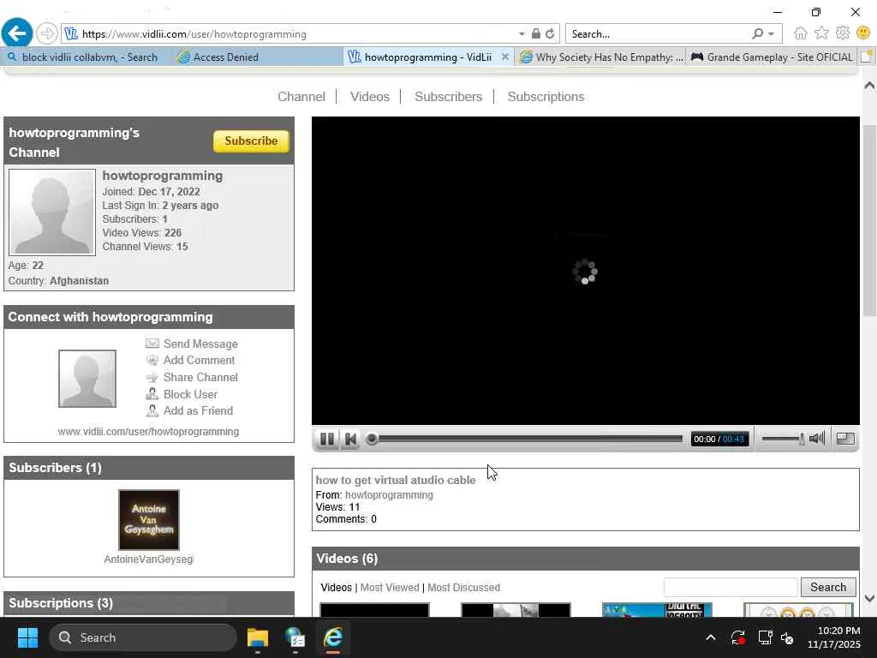Switch to the Access Denied tab
The height and width of the screenshot is (658, 877).
pos(257,57)
